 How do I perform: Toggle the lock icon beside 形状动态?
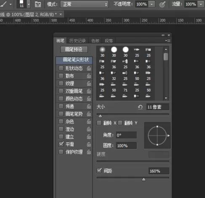click(x=89, y=68)
